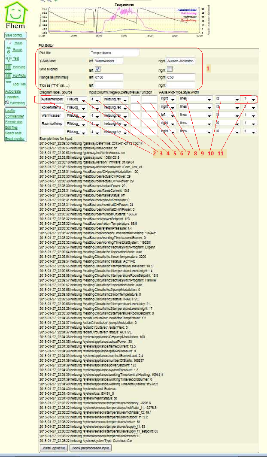This screenshot has width=267, height=457.
Task: Click Warmwasser diagram label field
Action: coord(52,115)
